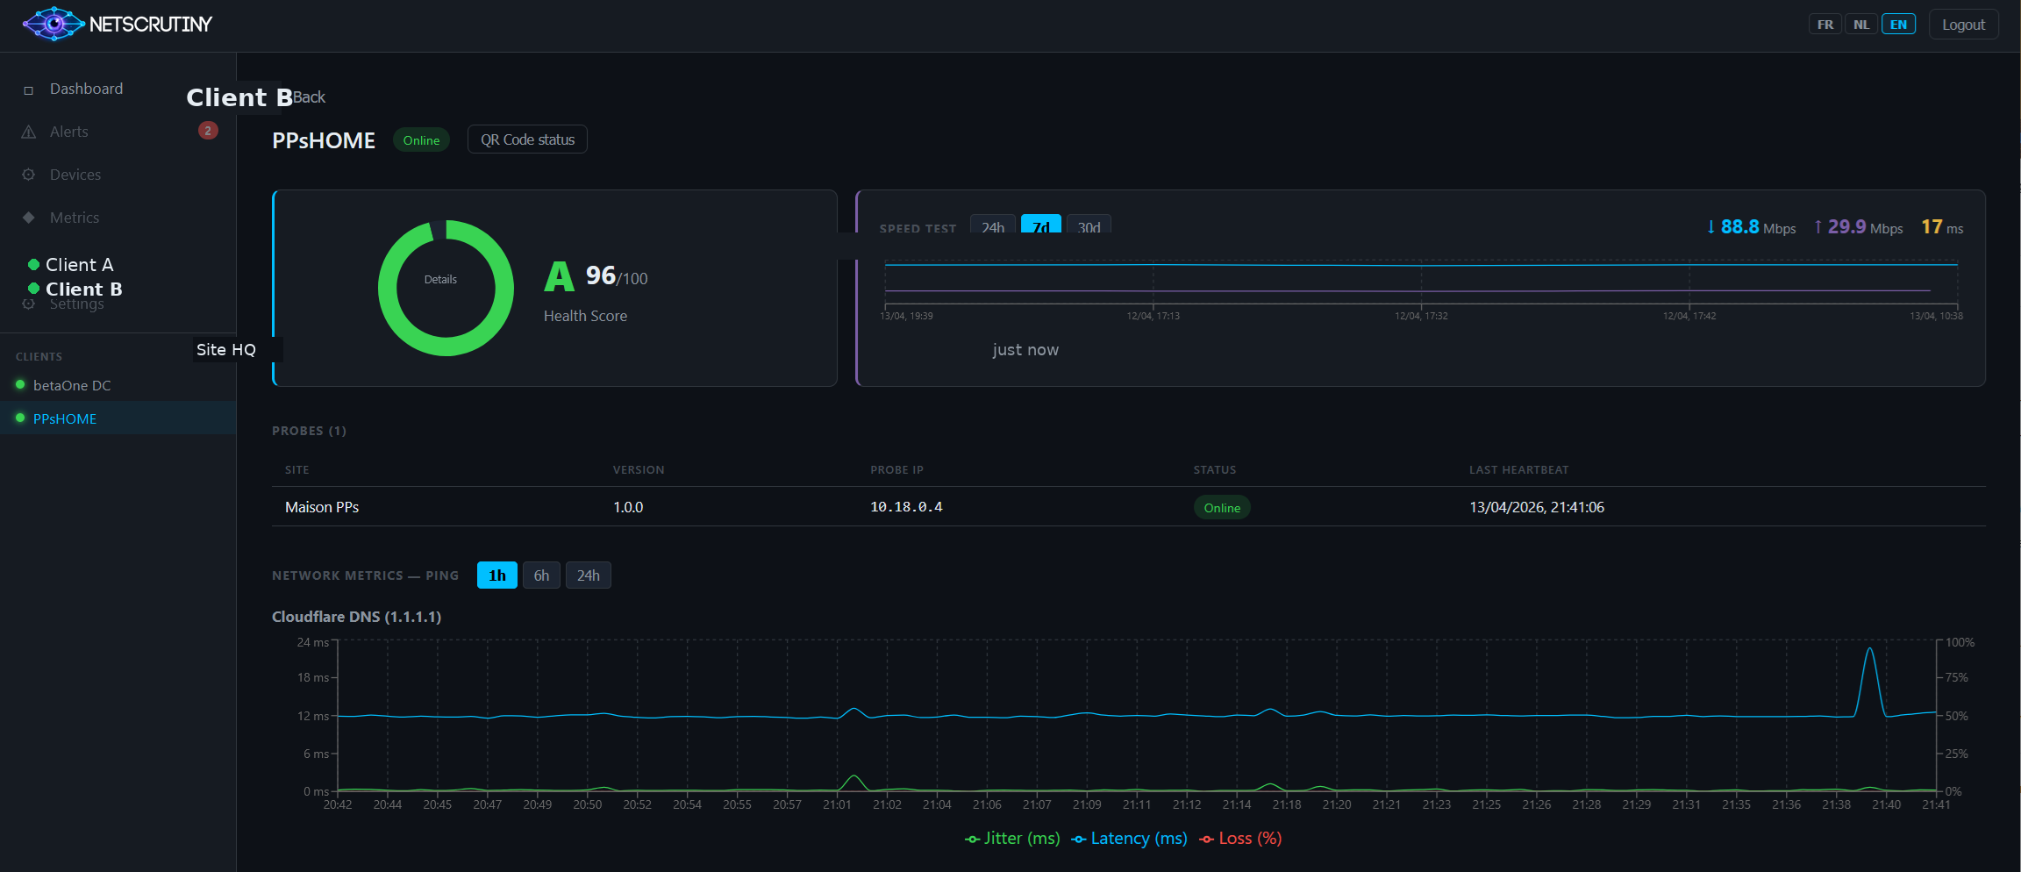2021x872 pixels.
Task: Click Logout in the top bar
Action: [x=1963, y=24]
